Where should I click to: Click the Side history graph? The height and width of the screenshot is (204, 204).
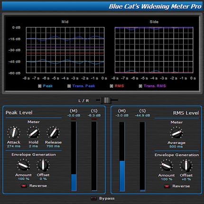point(154,50)
